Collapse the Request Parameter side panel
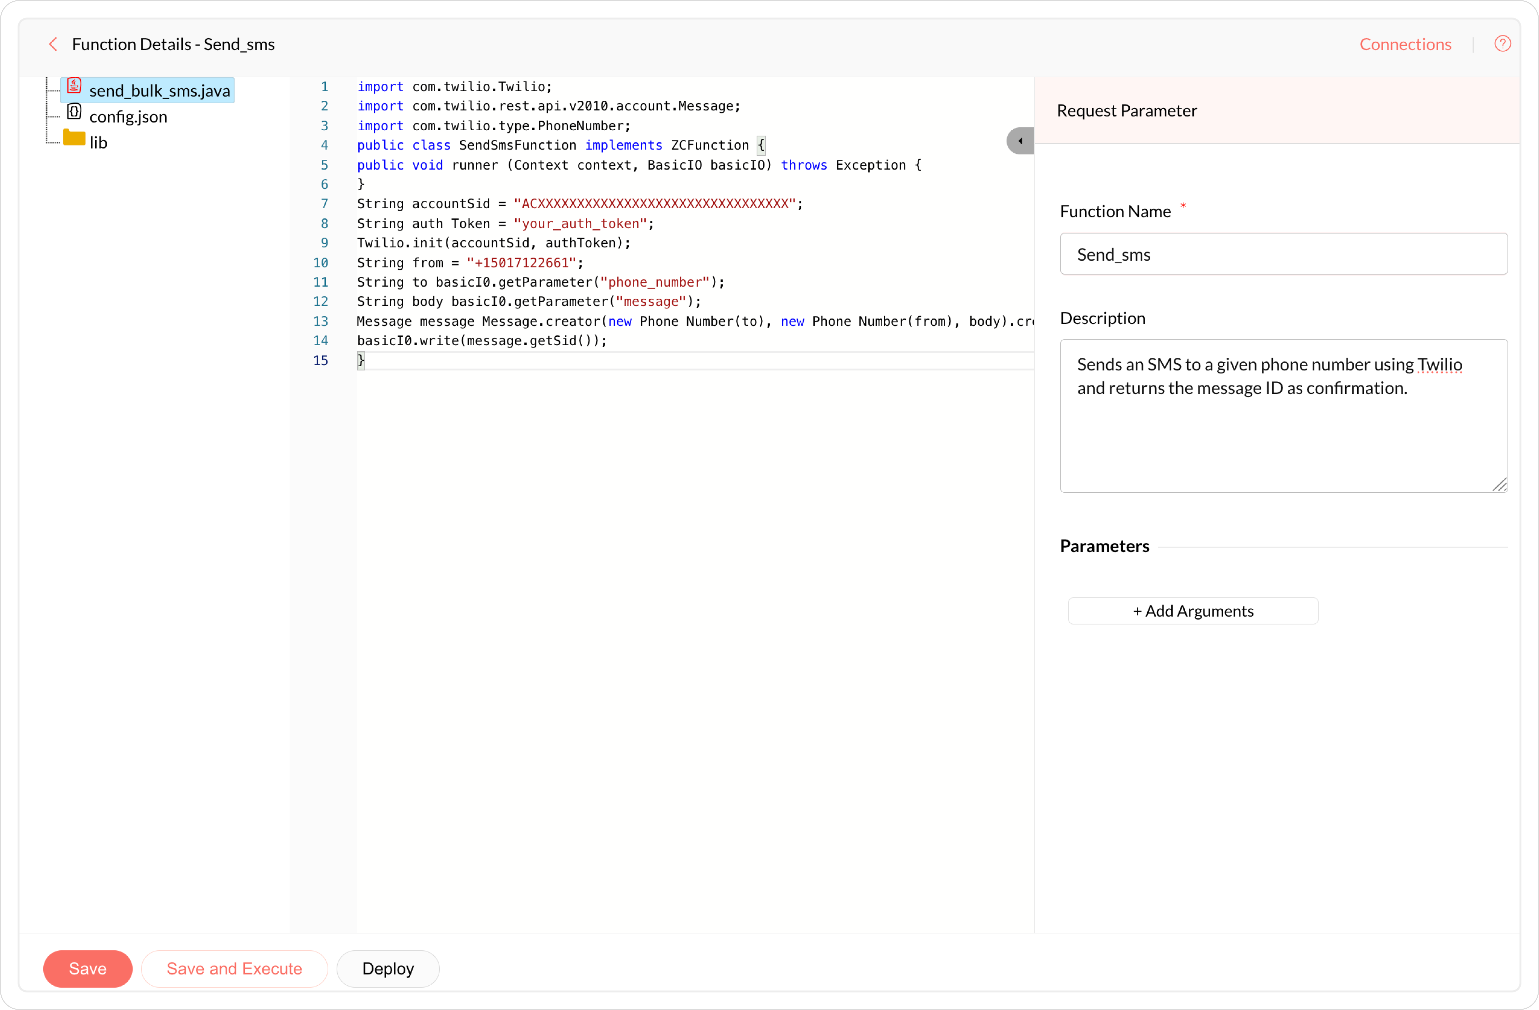The width and height of the screenshot is (1539, 1010). coord(1020,141)
